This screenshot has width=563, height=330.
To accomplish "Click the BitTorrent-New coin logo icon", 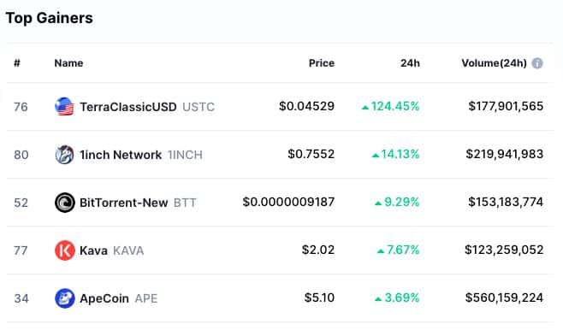I will [65, 203].
